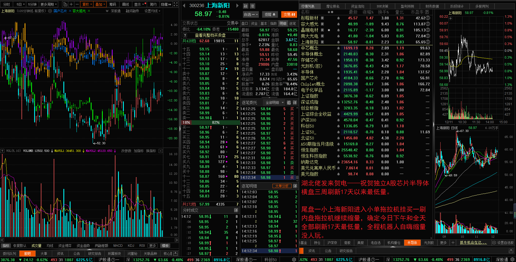
Task: Expand the 5日 period dropdown
Action: pyautogui.click(x=20, y=4)
